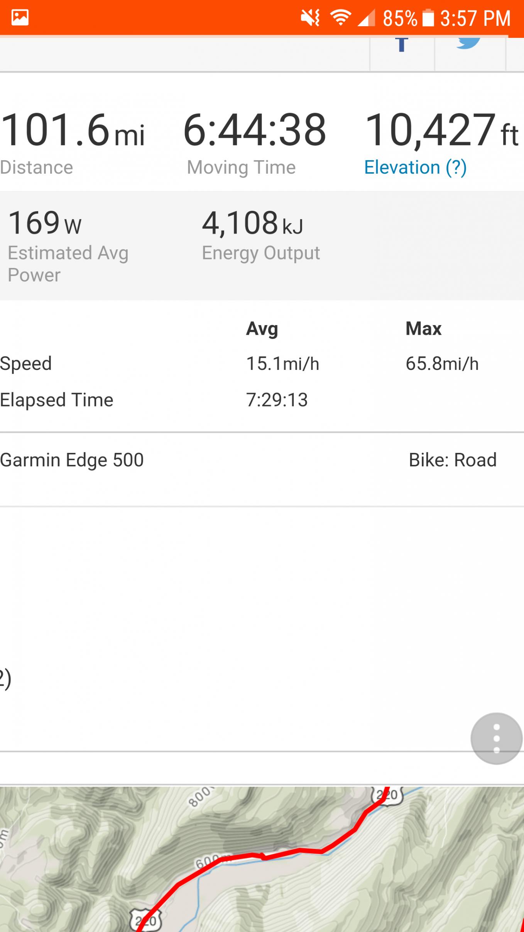The width and height of the screenshot is (524, 932).
Task: Open the three-dot floating menu button
Action: tap(496, 738)
